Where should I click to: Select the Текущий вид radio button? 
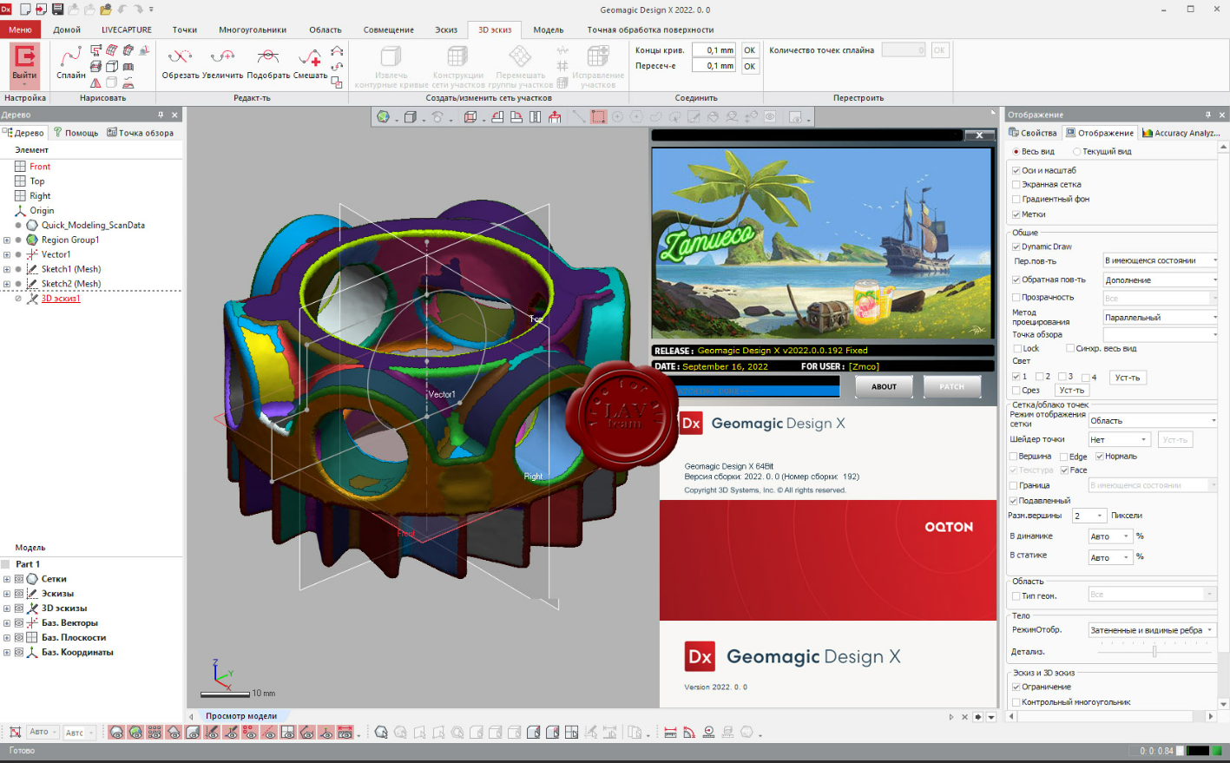coord(1076,151)
